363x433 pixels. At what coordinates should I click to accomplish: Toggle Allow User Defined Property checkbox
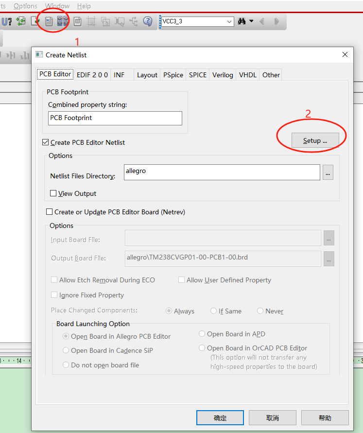click(181, 280)
